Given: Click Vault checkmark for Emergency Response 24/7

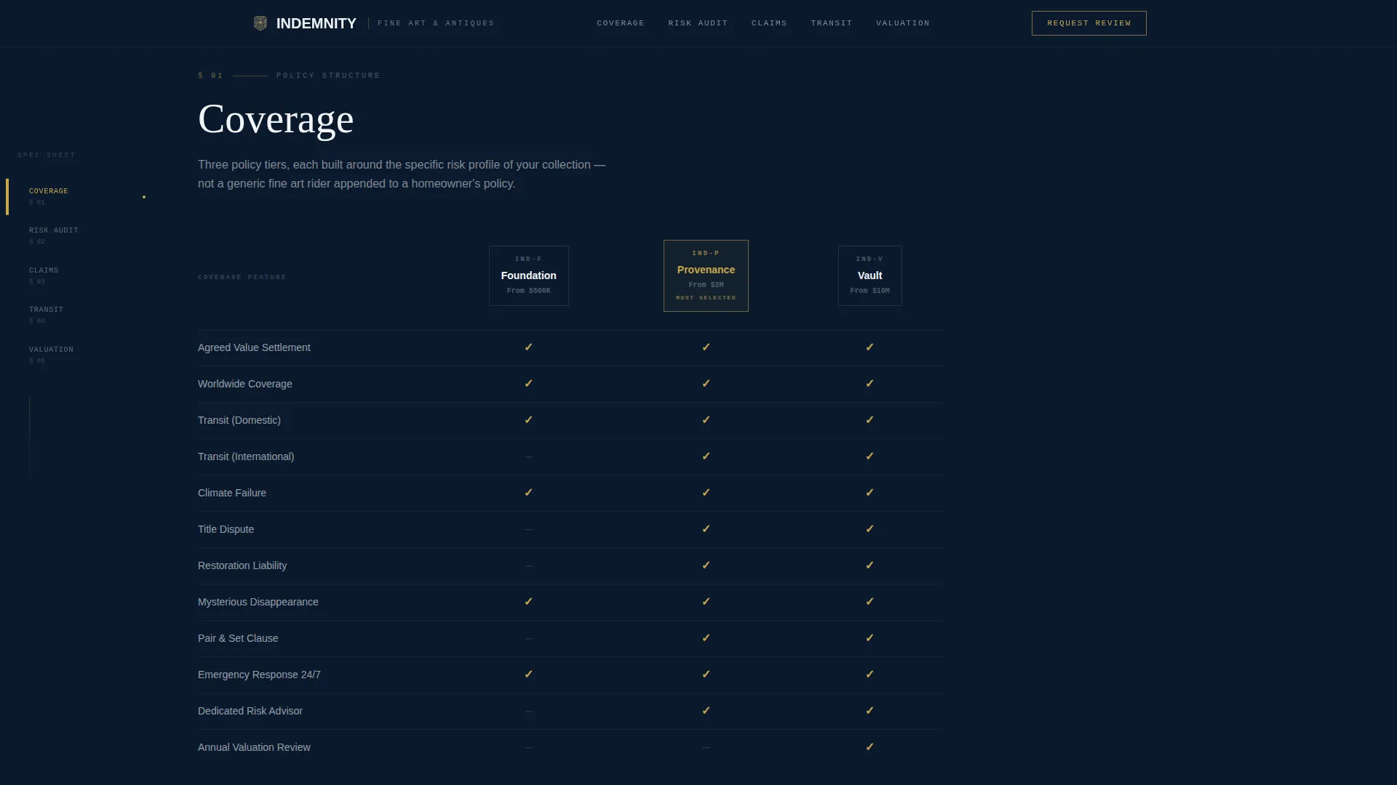Looking at the screenshot, I should (x=869, y=675).
